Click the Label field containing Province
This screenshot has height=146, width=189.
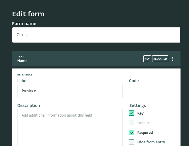tap(70, 91)
